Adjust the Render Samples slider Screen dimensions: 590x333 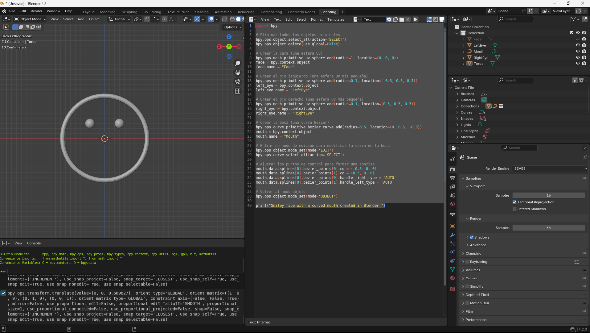[548, 228]
